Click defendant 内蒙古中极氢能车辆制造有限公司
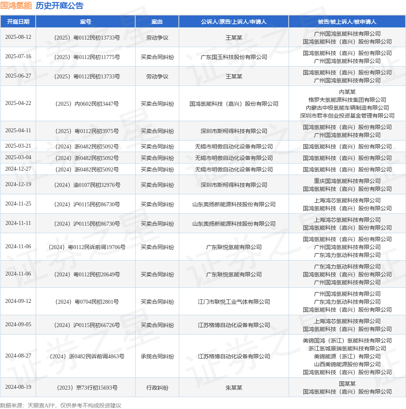 pyautogui.click(x=347, y=108)
